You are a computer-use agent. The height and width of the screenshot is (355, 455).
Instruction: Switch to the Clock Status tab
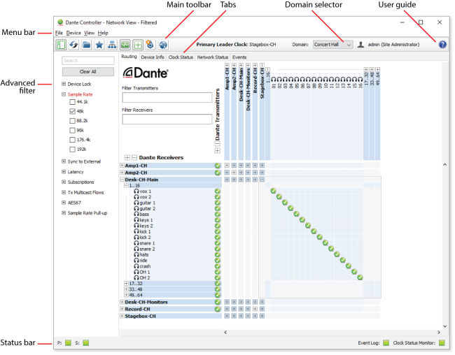click(x=181, y=57)
